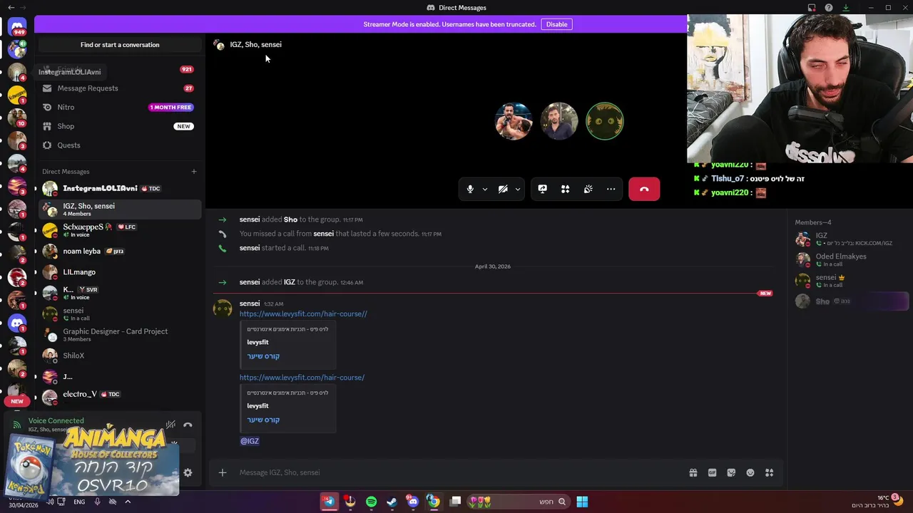Image resolution: width=913 pixels, height=513 pixels.
Task: Open the soundboard in call controls
Action: [588, 189]
